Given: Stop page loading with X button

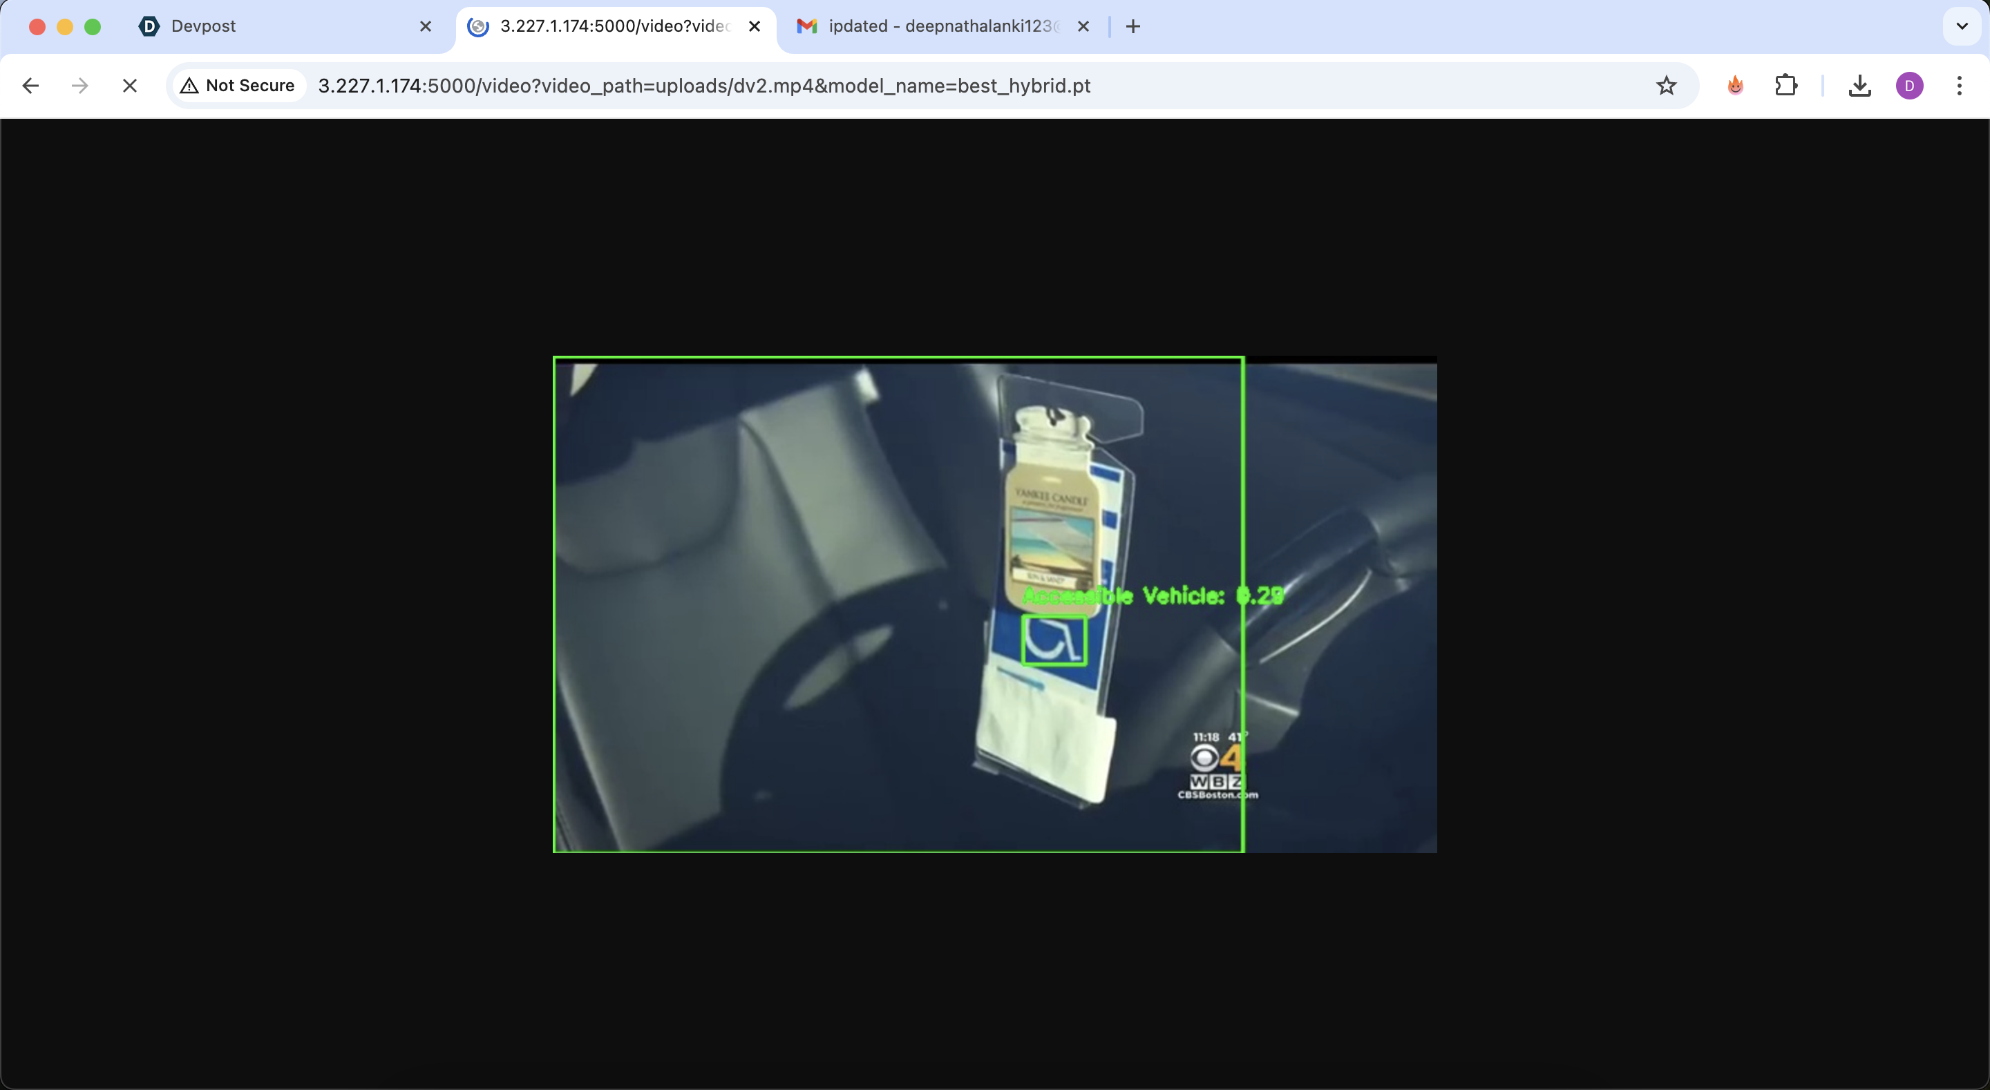Looking at the screenshot, I should point(130,86).
